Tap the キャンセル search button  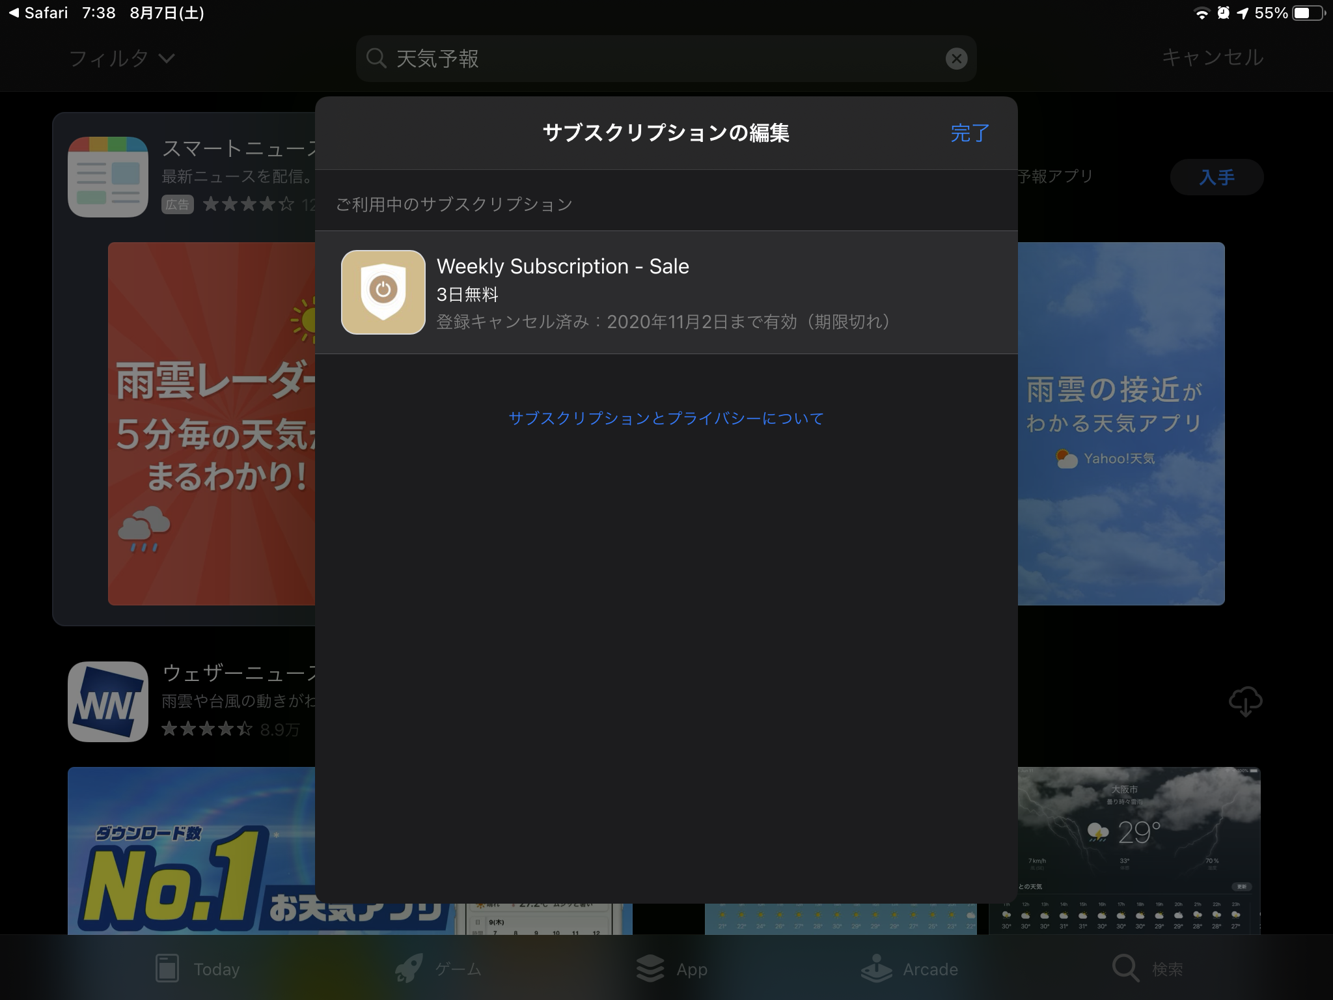coord(1212,57)
